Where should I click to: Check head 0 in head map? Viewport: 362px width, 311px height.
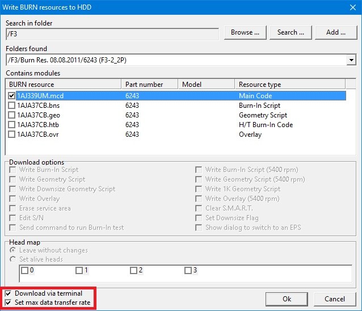coord(24,271)
